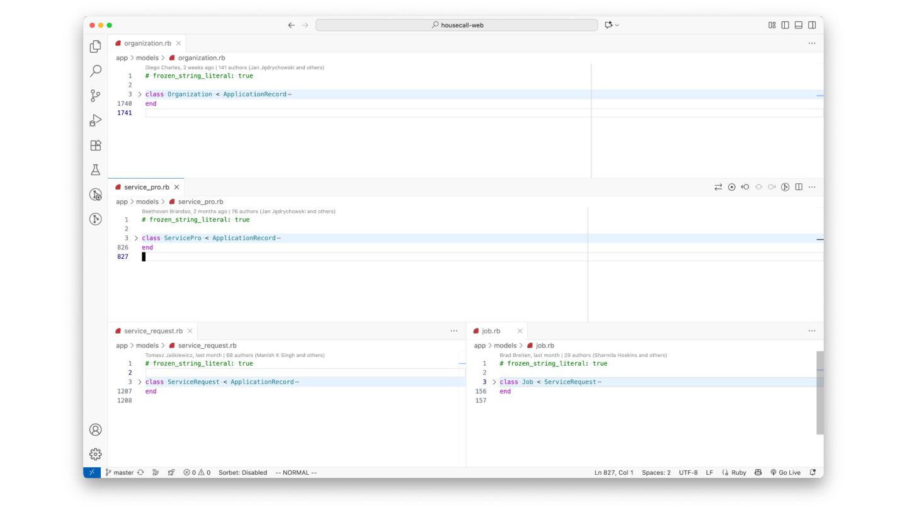The height and width of the screenshot is (510, 907).
Task: Close the job.rb tab
Action: coord(520,331)
